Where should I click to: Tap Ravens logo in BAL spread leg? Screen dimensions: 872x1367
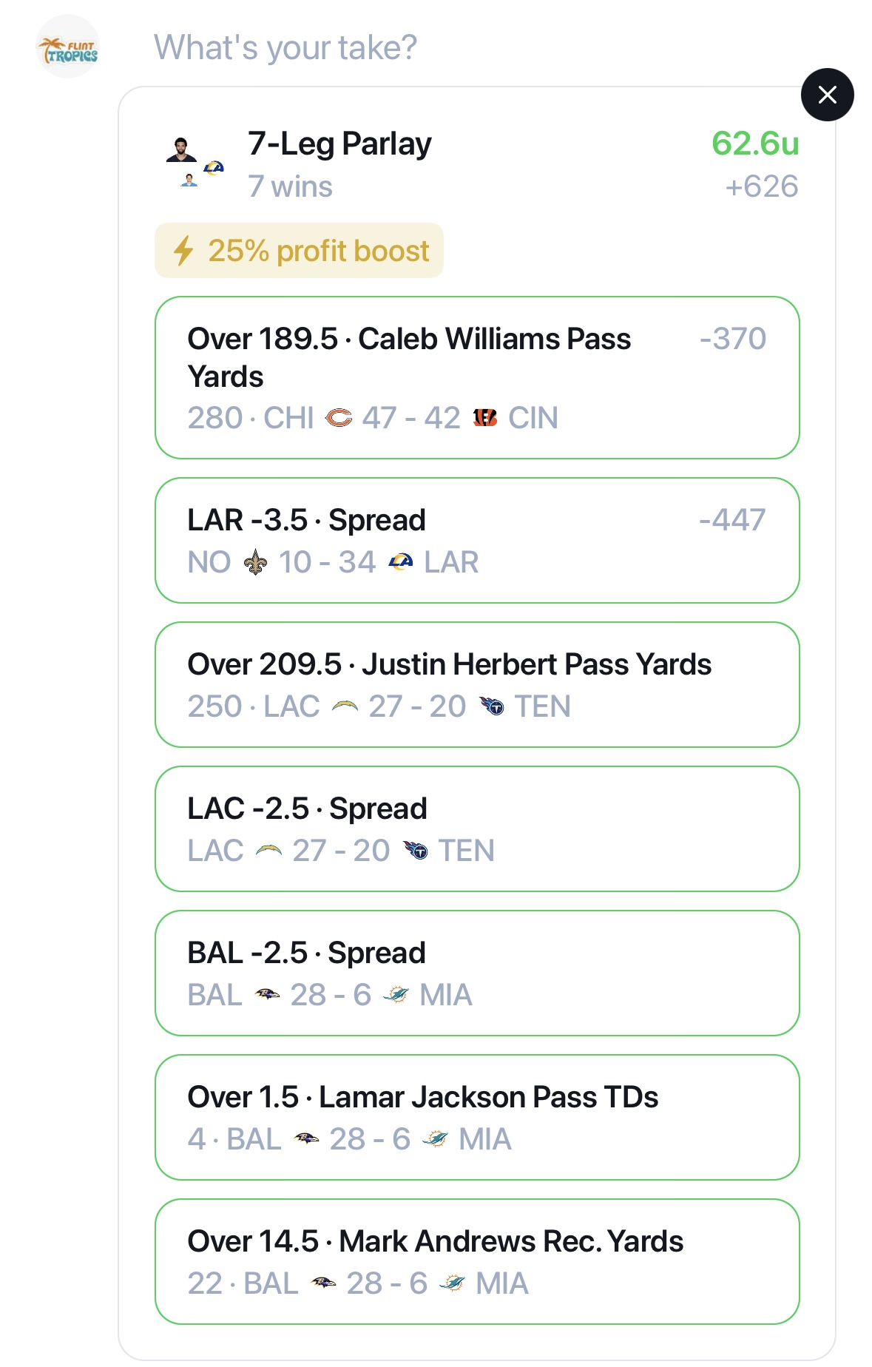[x=267, y=995]
